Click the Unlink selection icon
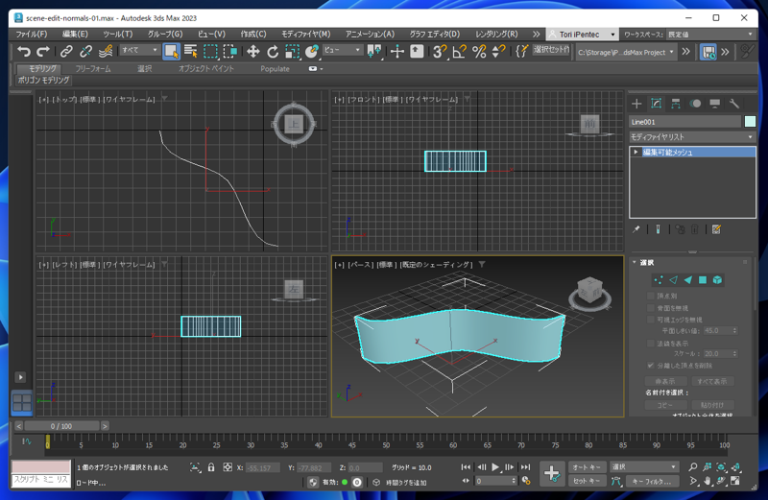 click(x=85, y=52)
